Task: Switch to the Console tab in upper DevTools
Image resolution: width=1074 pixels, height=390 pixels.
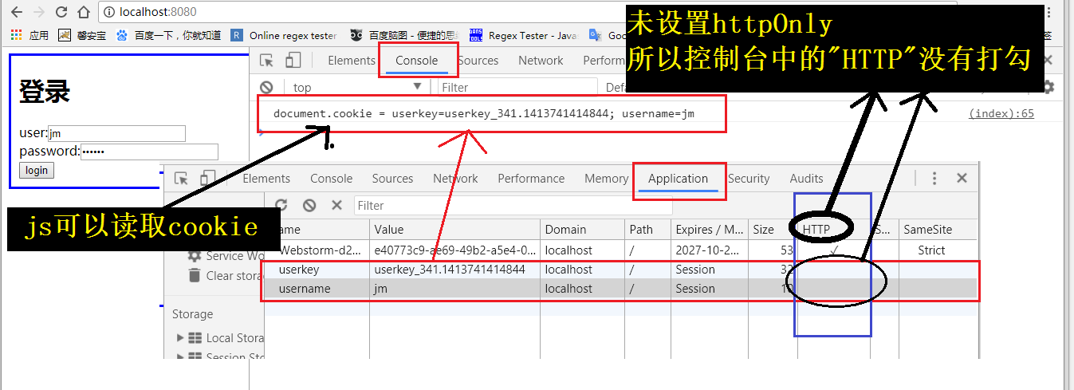Action: pyautogui.click(x=417, y=61)
